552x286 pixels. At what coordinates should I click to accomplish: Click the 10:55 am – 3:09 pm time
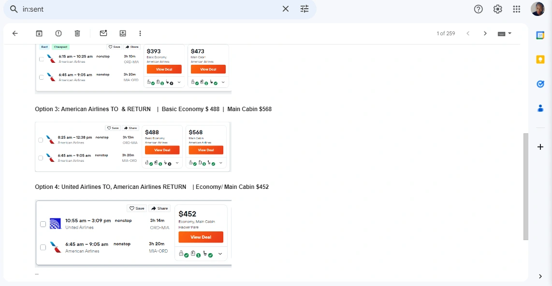pyautogui.click(x=88, y=221)
